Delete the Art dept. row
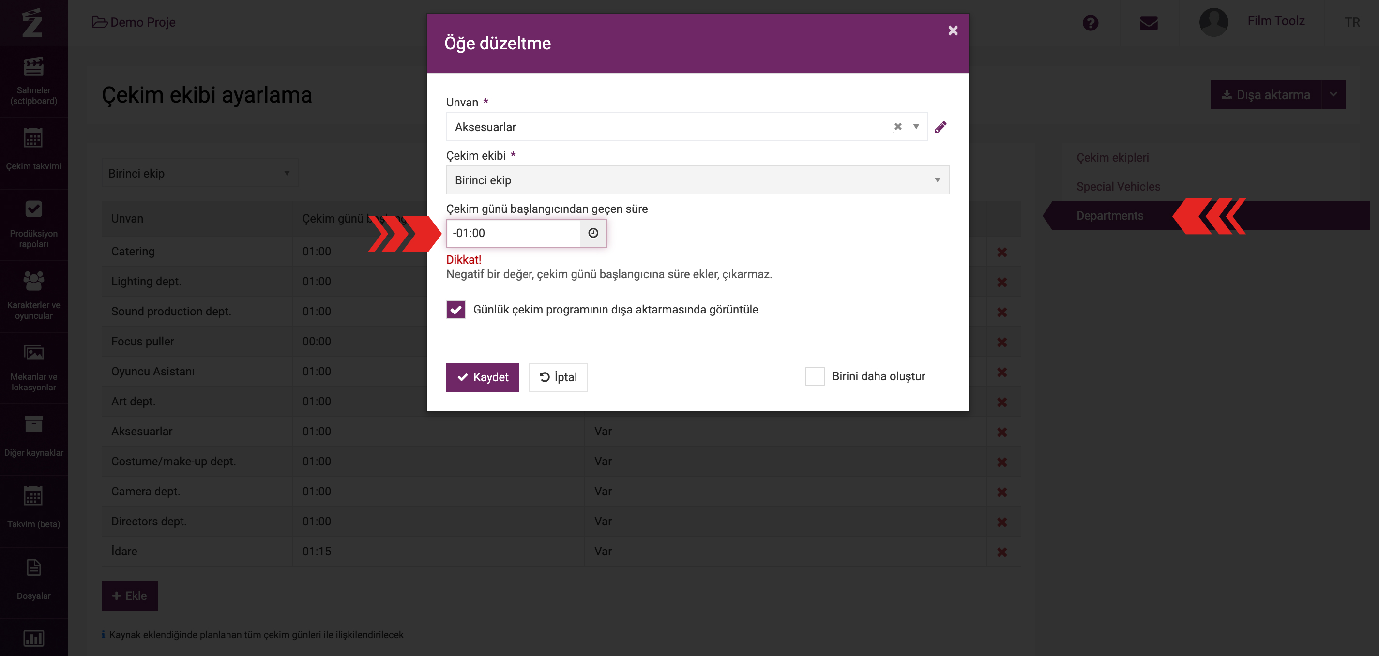The width and height of the screenshot is (1379, 656). [x=1002, y=402]
